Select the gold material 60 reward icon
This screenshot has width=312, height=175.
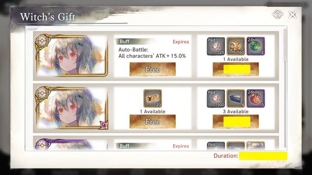(x=236, y=47)
